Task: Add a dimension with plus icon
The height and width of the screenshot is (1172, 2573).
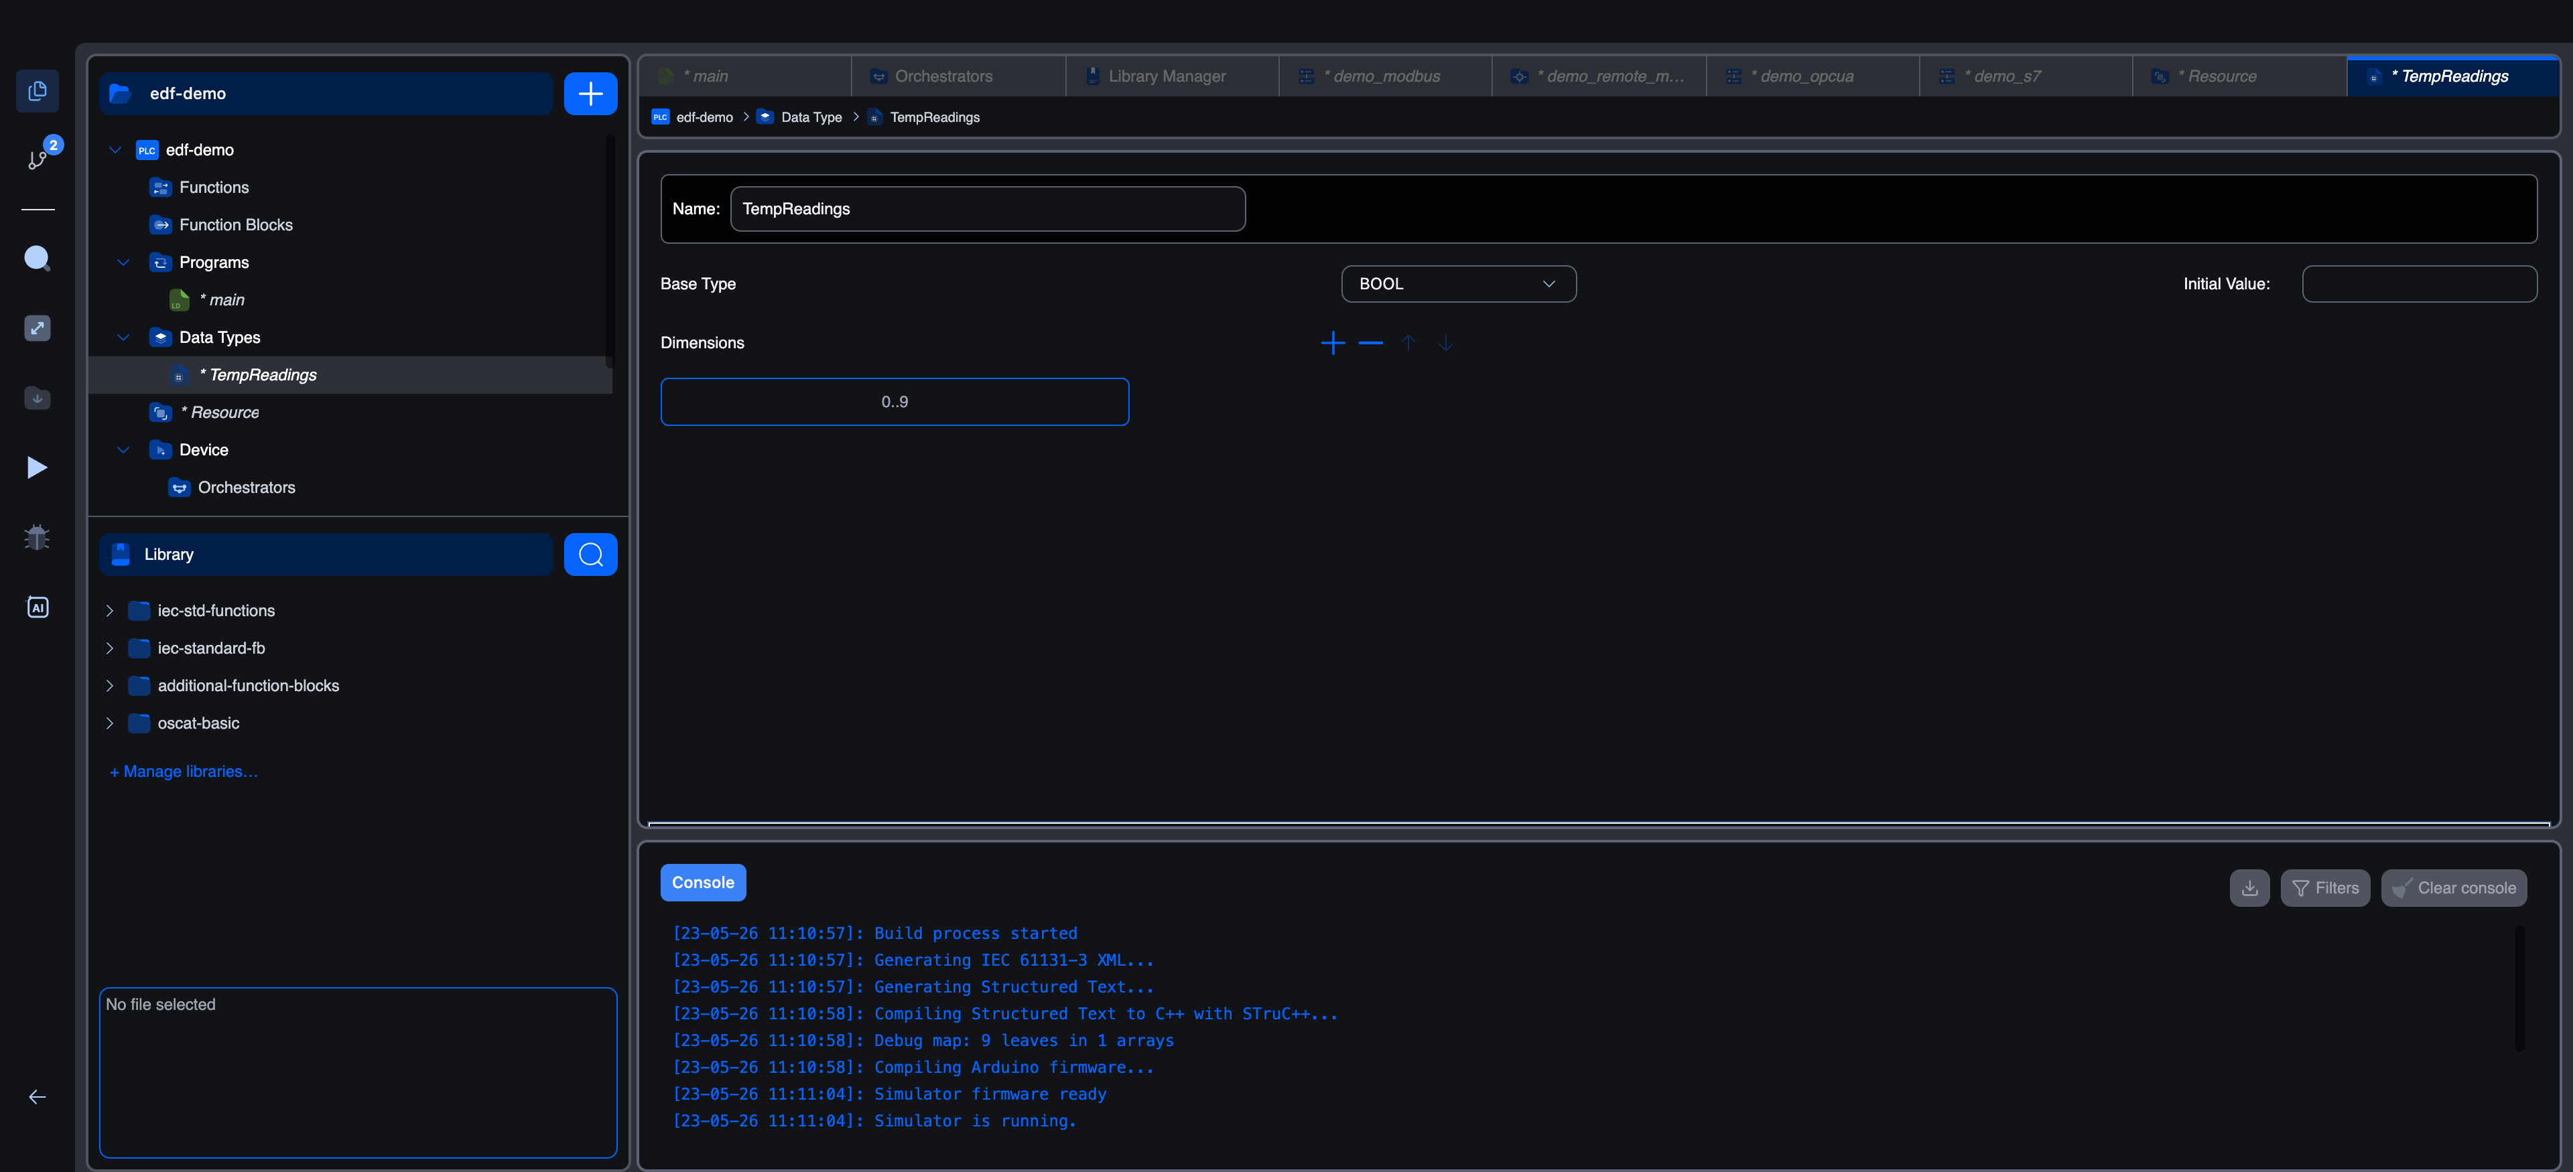Action: click(x=1333, y=344)
